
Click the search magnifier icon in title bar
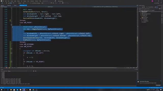pyautogui.click(x=55, y=1)
